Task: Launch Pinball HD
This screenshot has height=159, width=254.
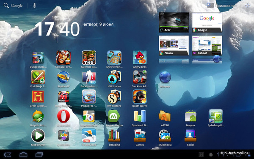Action: [89, 97]
